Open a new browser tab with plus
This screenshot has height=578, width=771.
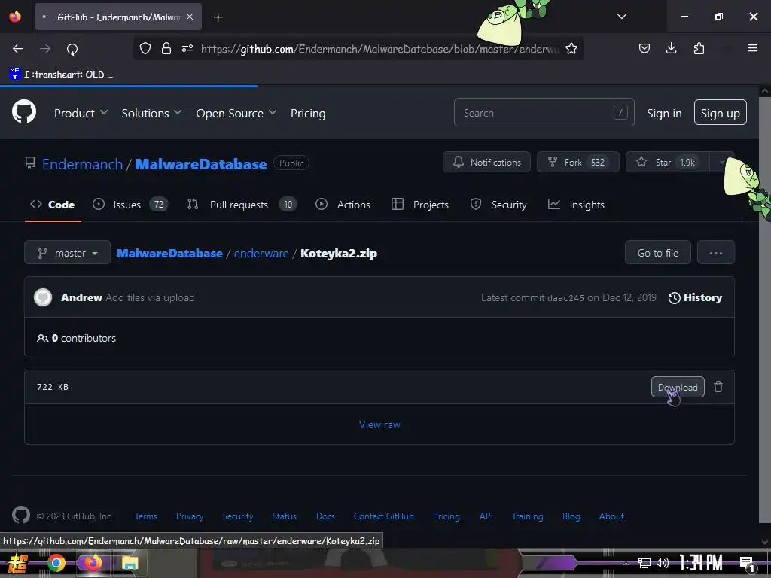pyautogui.click(x=218, y=17)
